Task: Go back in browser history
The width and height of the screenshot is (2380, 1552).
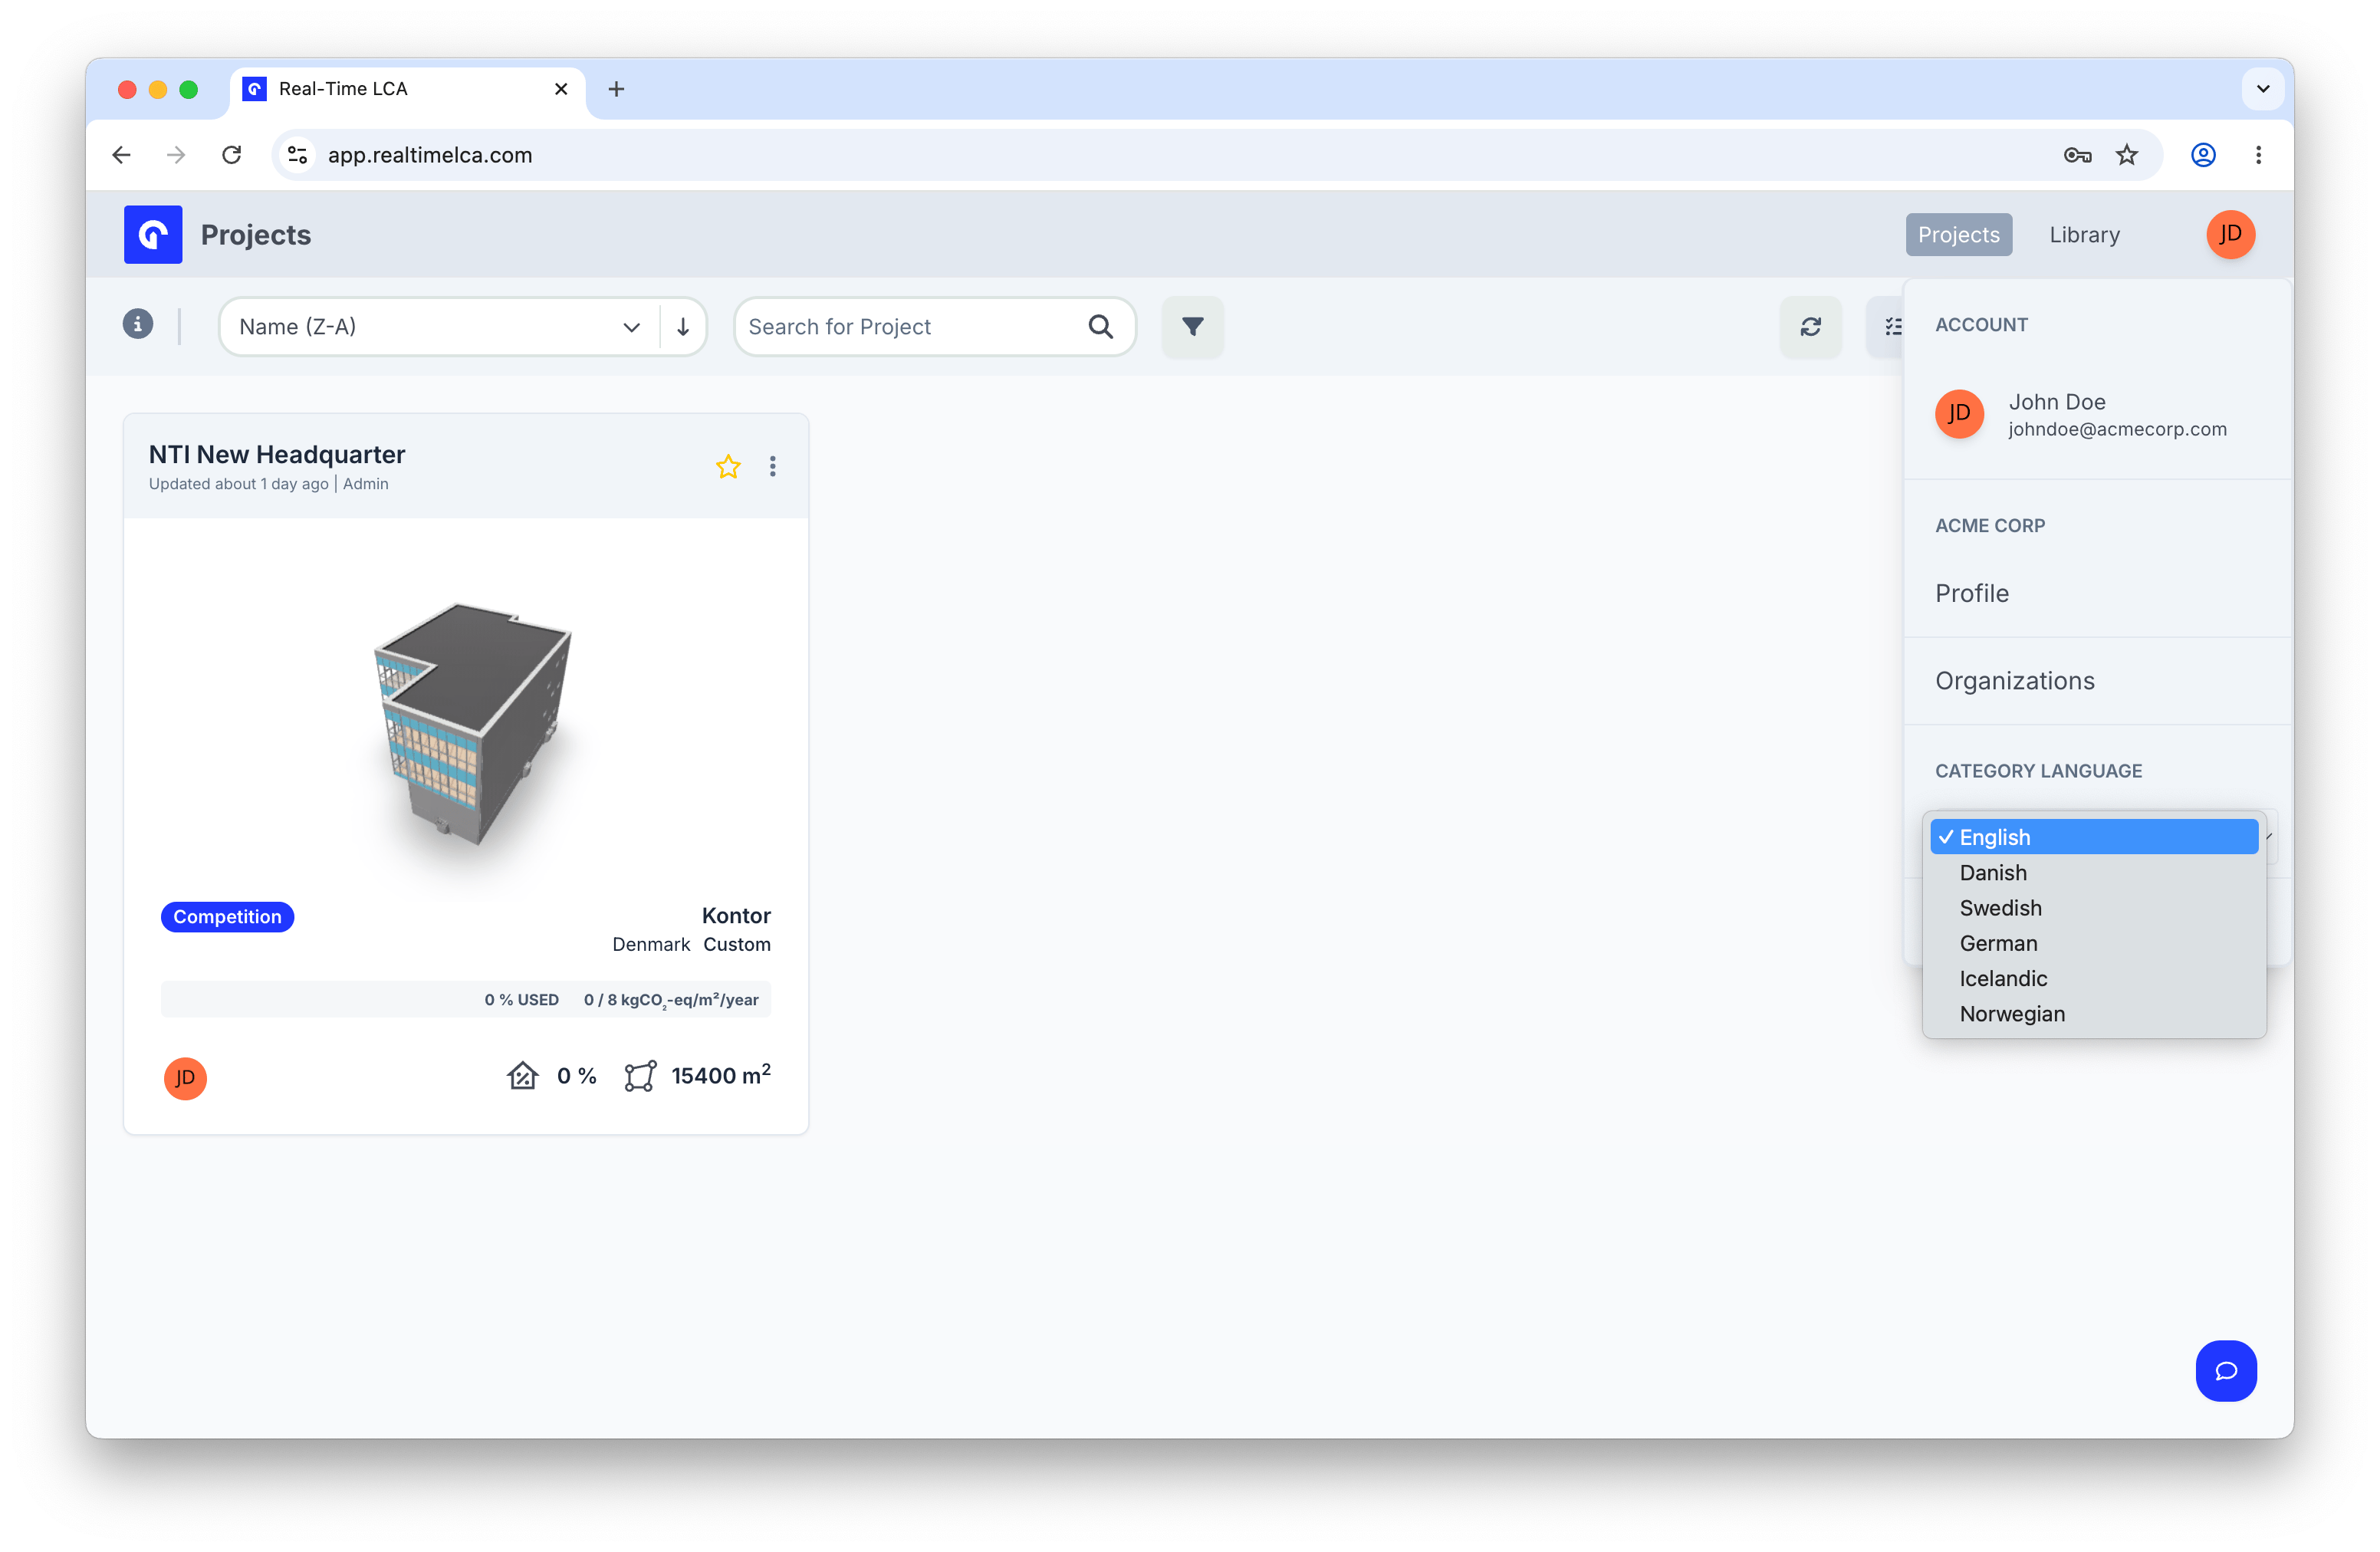Action: tap(122, 155)
